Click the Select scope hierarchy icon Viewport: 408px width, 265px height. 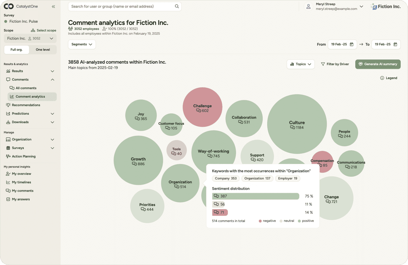pos(33,30)
